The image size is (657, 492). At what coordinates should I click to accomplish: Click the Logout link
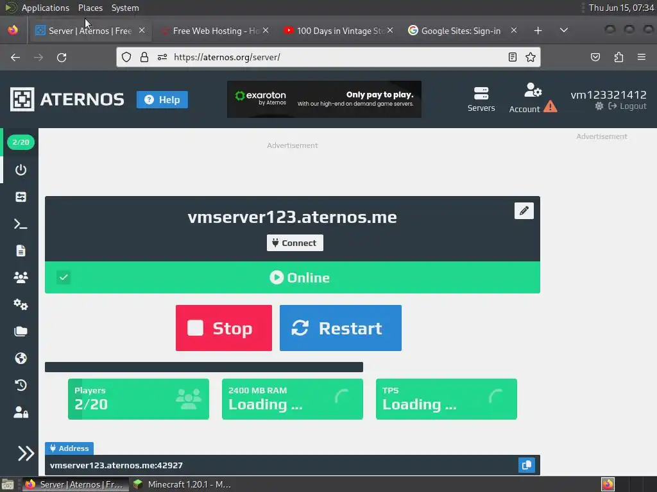click(x=627, y=106)
